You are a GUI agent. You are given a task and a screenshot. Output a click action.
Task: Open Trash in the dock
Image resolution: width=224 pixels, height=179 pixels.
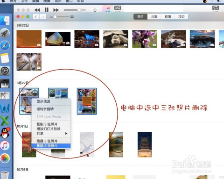click(5, 175)
